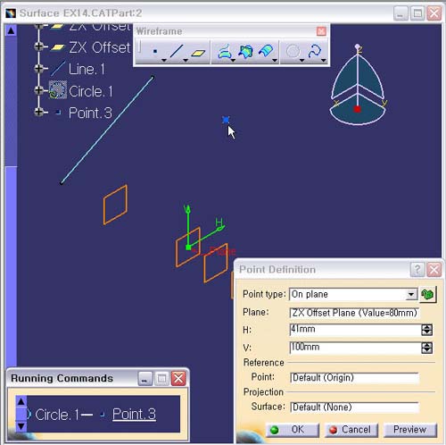Click the Projection tool icon
The image size is (446, 445).
tap(225, 52)
